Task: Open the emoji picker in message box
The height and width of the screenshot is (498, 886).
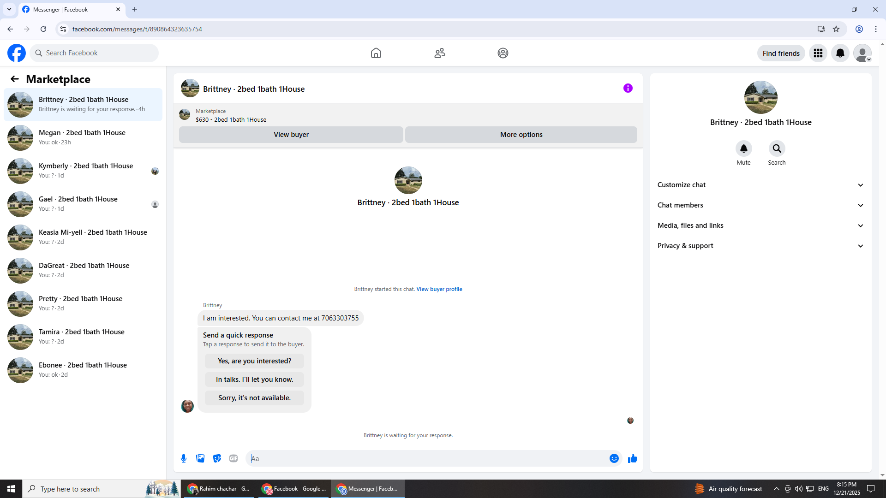Action: (614, 458)
